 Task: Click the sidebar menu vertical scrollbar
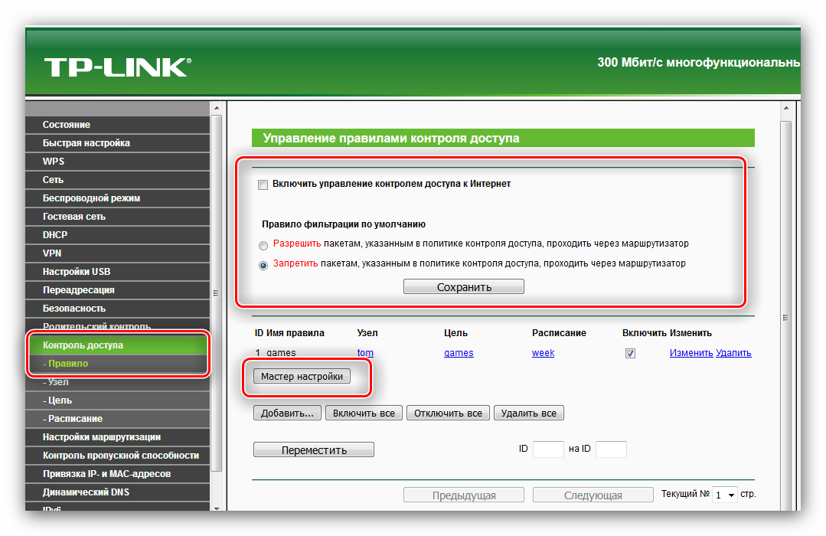pos(216,291)
